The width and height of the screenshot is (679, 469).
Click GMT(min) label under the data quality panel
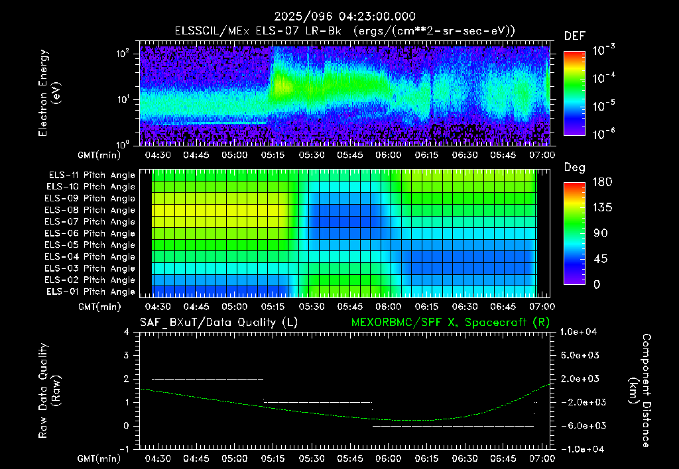pyautogui.click(x=99, y=458)
